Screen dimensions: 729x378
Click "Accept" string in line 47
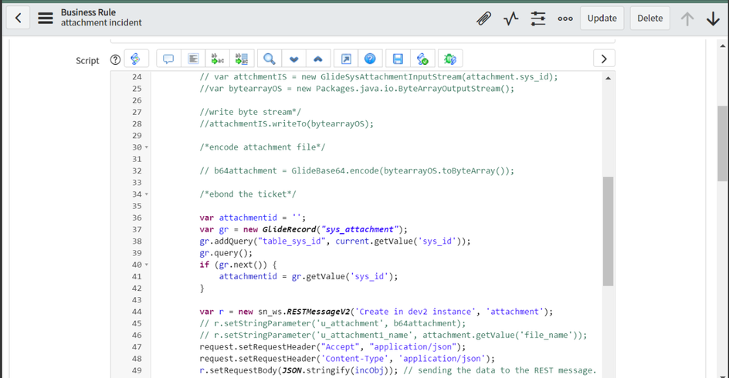coord(341,347)
